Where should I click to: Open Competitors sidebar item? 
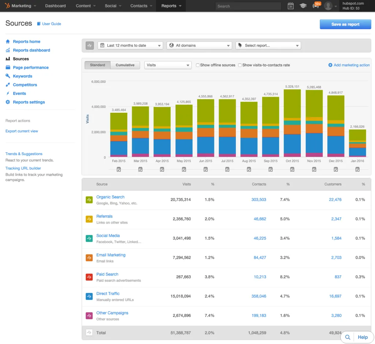25,85
